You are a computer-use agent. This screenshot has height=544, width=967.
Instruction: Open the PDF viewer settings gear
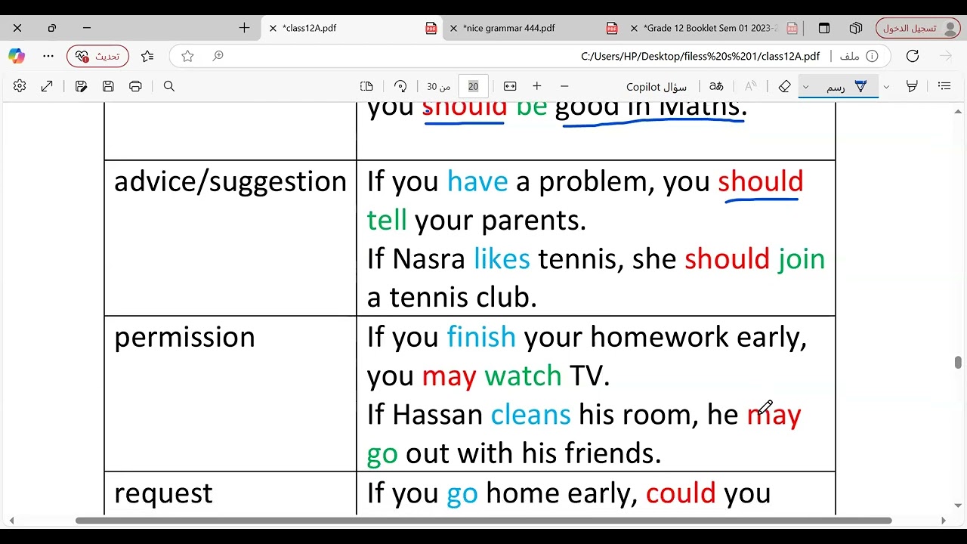pos(20,86)
